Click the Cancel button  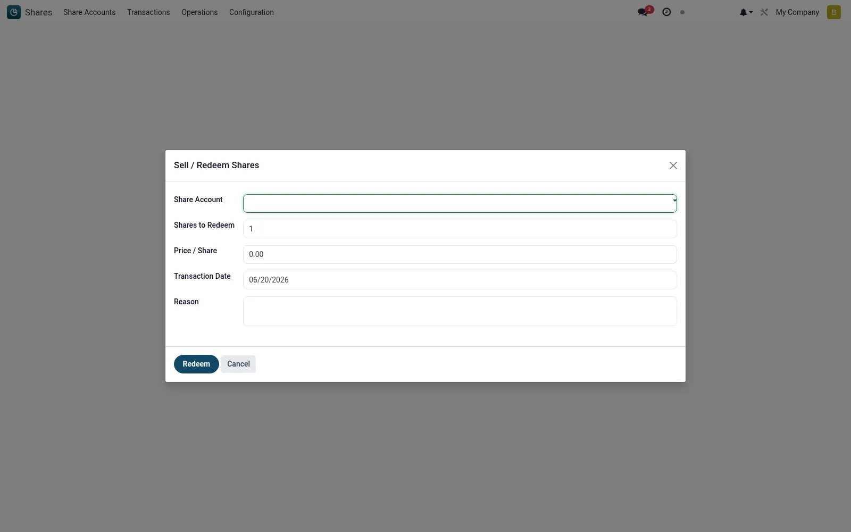coord(238,364)
